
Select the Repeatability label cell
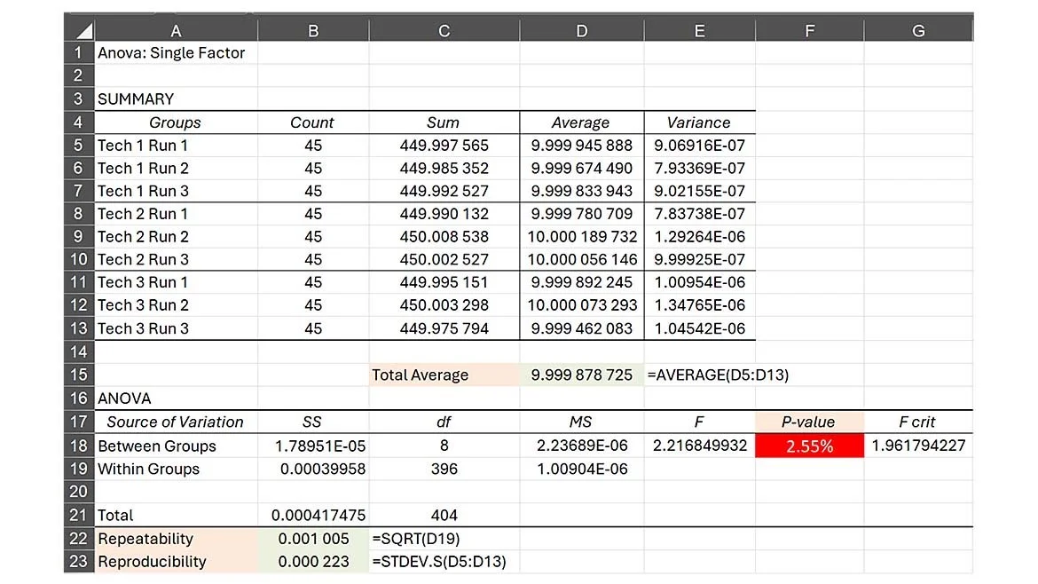[176, 539]
